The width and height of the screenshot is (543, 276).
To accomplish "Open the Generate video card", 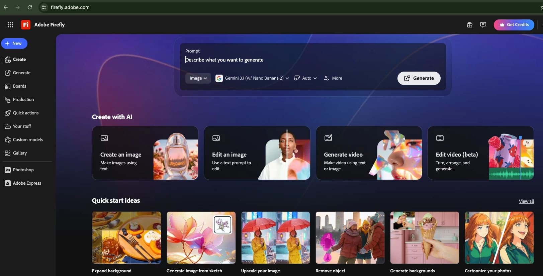I will tap(369, 153).
